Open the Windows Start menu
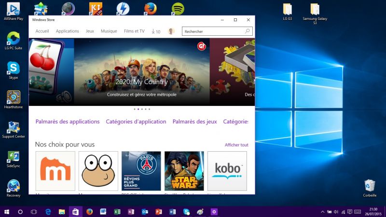386x217 pixels. click(7, 212)
